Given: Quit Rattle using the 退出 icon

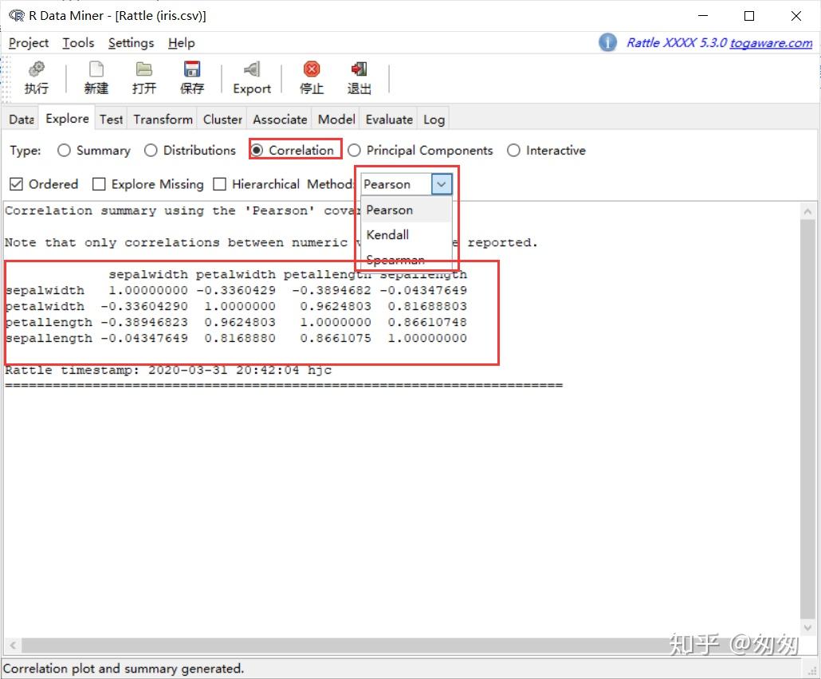Looking at the screenshot, I should pos(359,69).
